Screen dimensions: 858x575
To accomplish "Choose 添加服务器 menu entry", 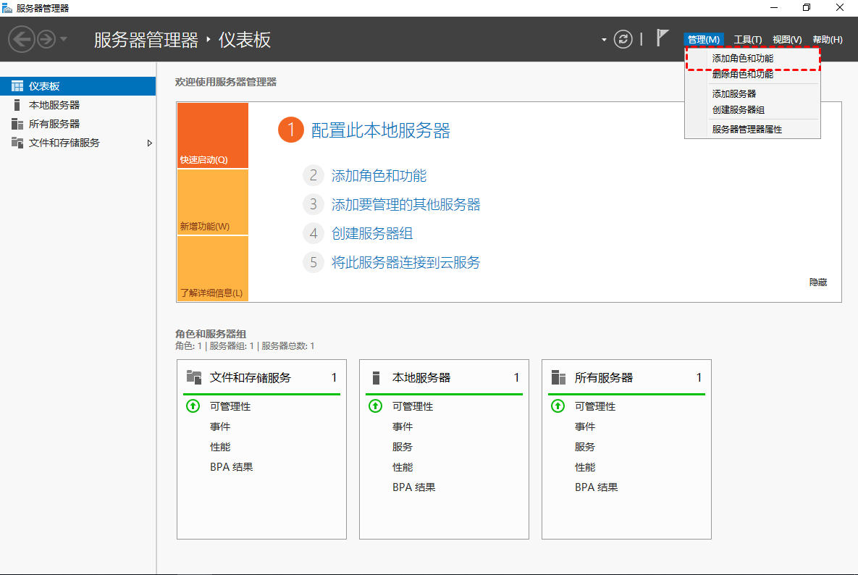I will click(x=753, y=94).
